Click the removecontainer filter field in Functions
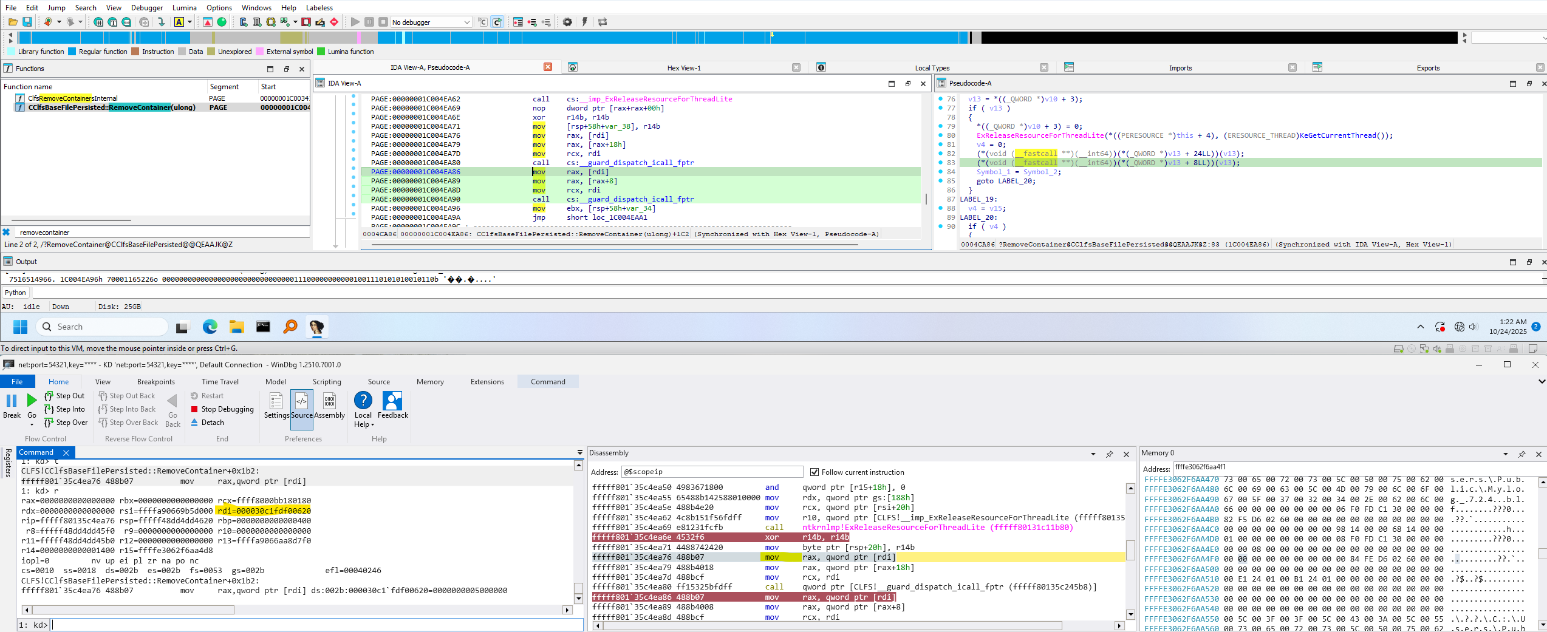Image resolution: width=1547 pixels, height=632 pixels. coord(163,233)
